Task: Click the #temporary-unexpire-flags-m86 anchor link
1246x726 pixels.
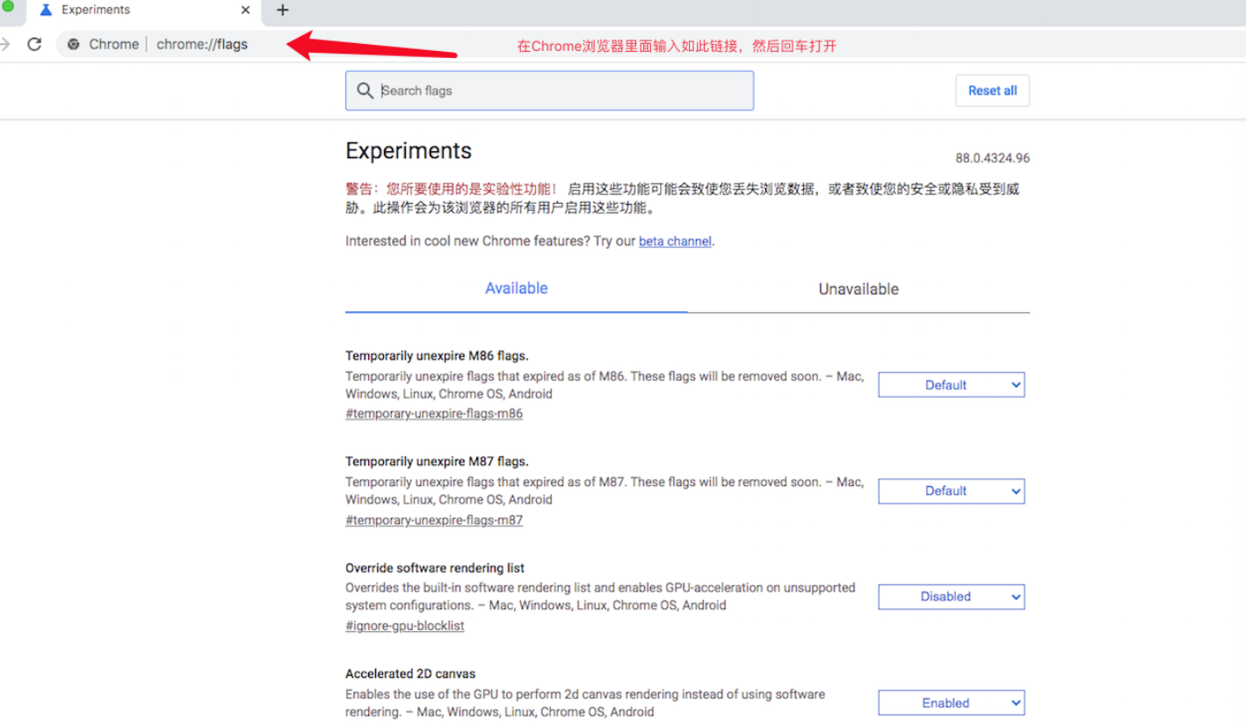Action: point(434,413)
